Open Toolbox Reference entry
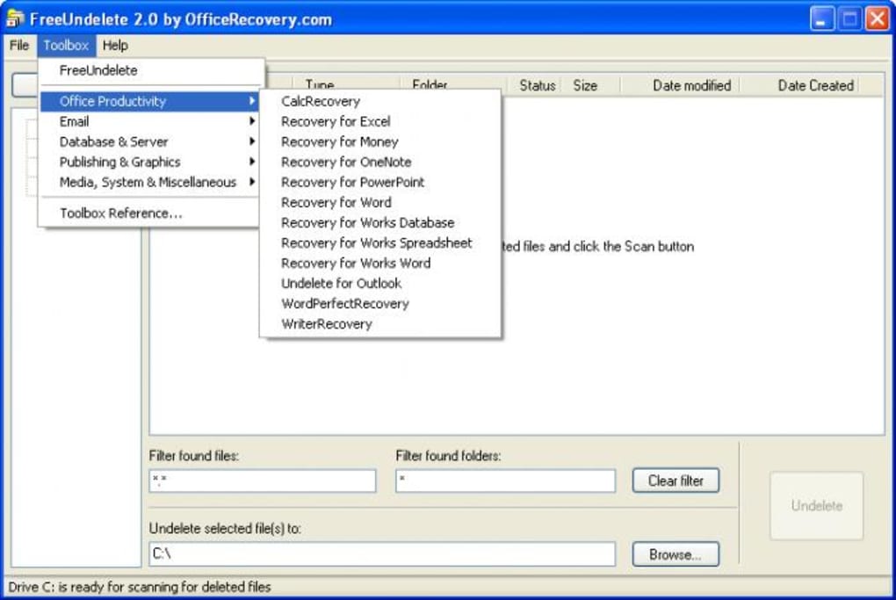Image resolution: width=896 pixels, height=600 pixels. click(x=121, y=213)
